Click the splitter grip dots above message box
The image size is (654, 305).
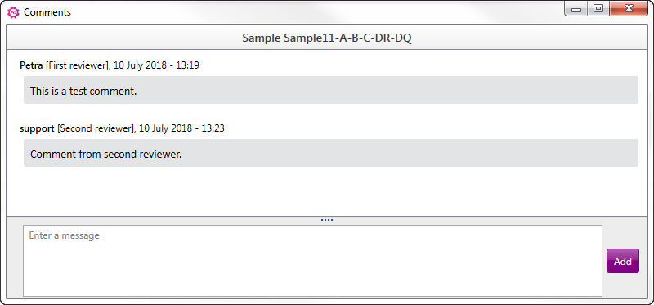click(x=327, y=220)
